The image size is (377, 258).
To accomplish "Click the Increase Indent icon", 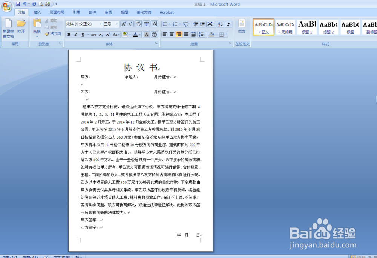I will [x=202, y=24].
